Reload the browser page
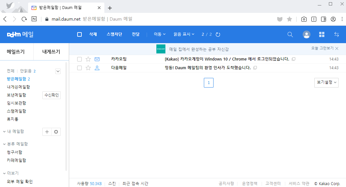This screenshot has height=187, width=346. point(24,19)
